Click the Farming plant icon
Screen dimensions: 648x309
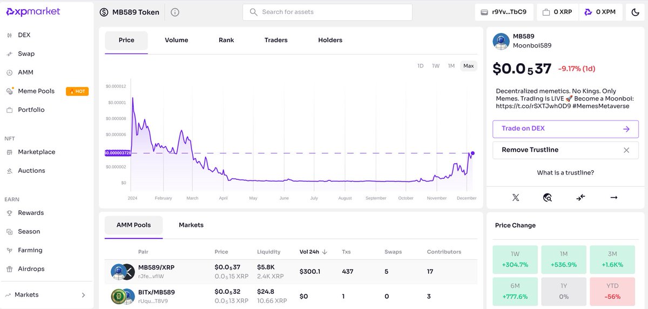pyautogui.click(x=9, y=250)
